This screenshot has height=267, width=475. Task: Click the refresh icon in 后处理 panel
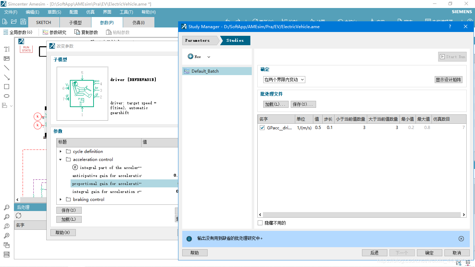[x=18, y=216]
